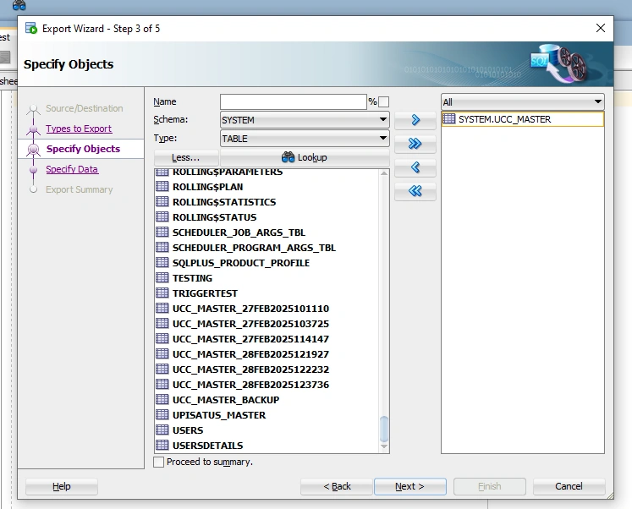Select UCC_MASTER_27FEB2025101110 table
This screenshot has height=509, width=632.
point(250,309)
